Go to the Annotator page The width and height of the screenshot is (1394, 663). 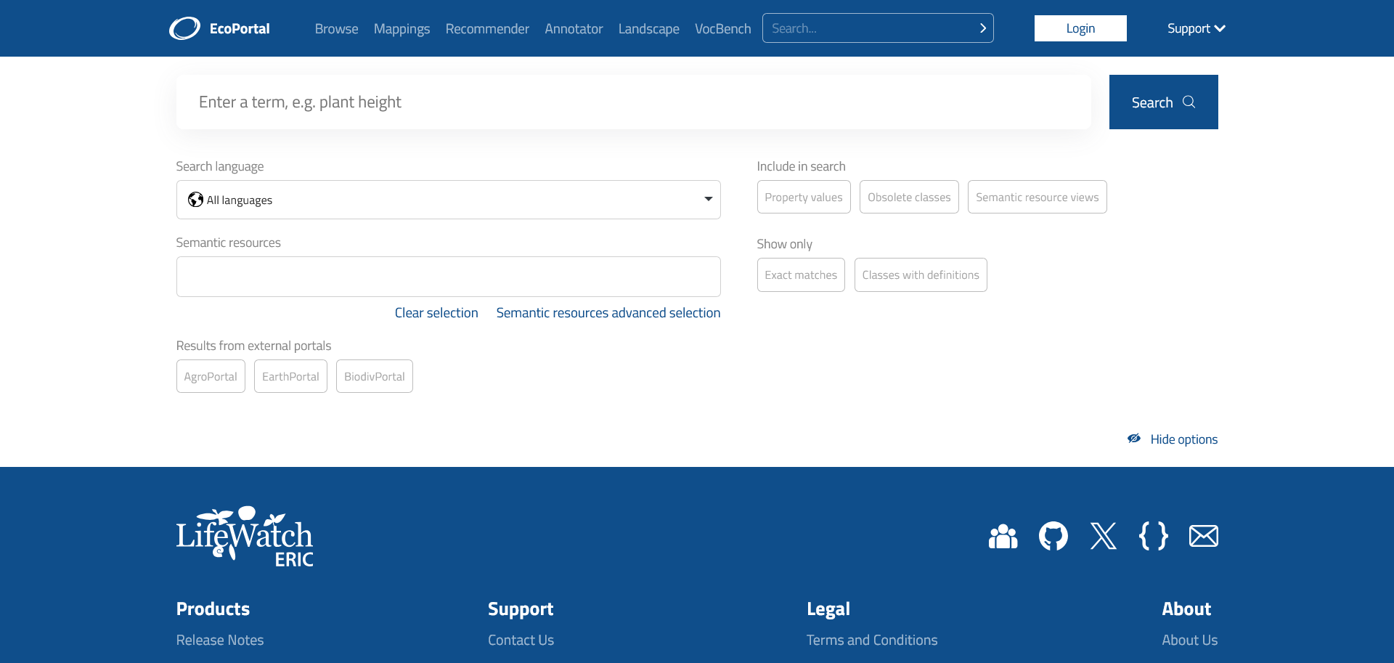[573, 28]
